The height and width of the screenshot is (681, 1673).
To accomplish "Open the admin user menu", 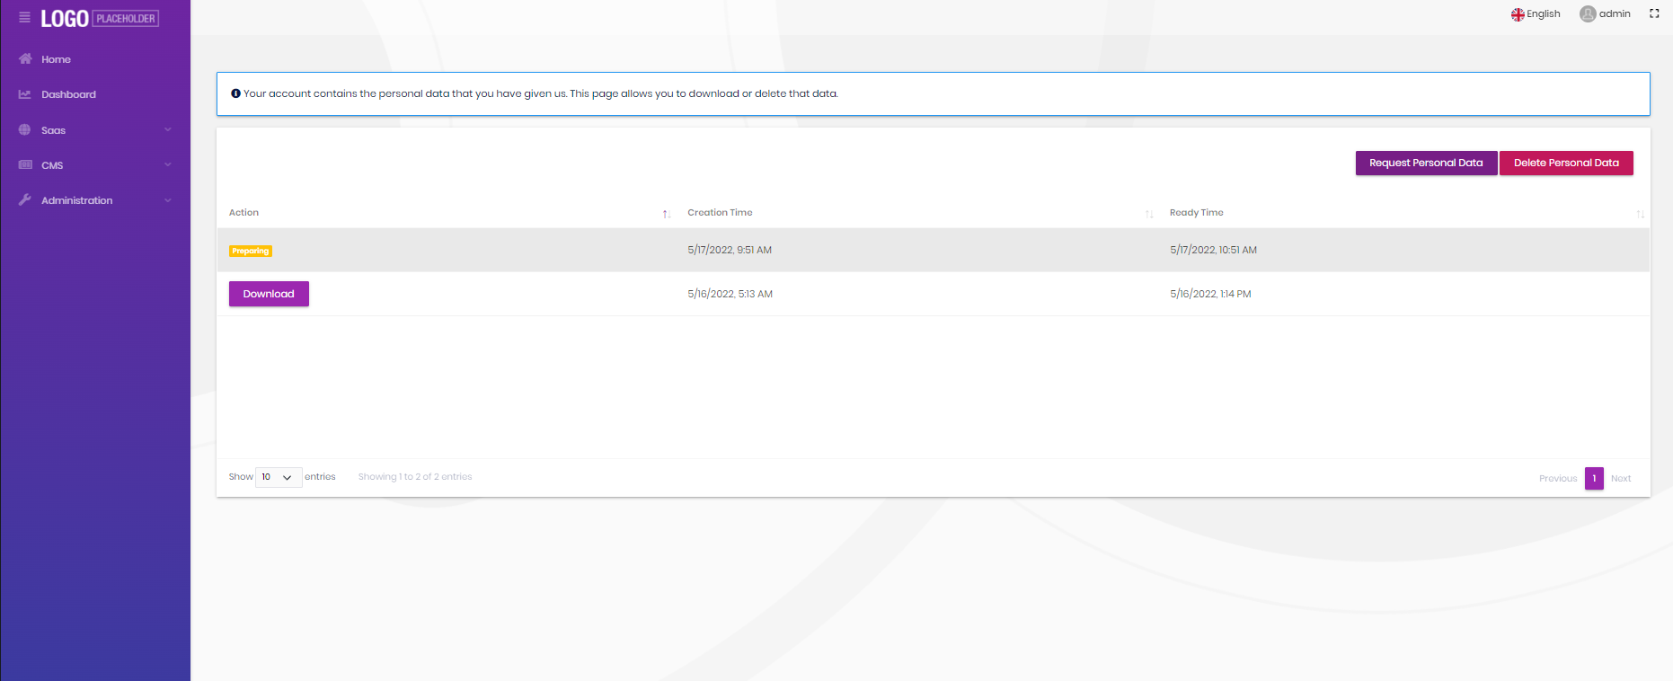I will pyautogui.click(x=1606, y=14).
